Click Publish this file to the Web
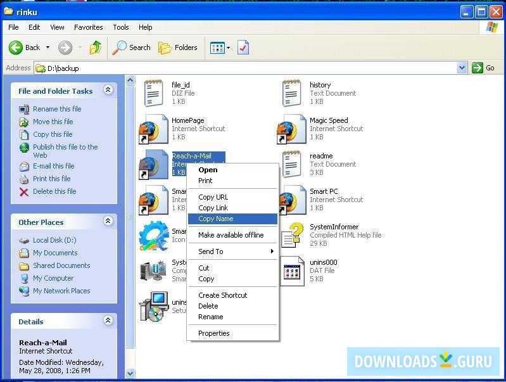Viewport: 506px width, 382px height. click(x=65, y=151)
